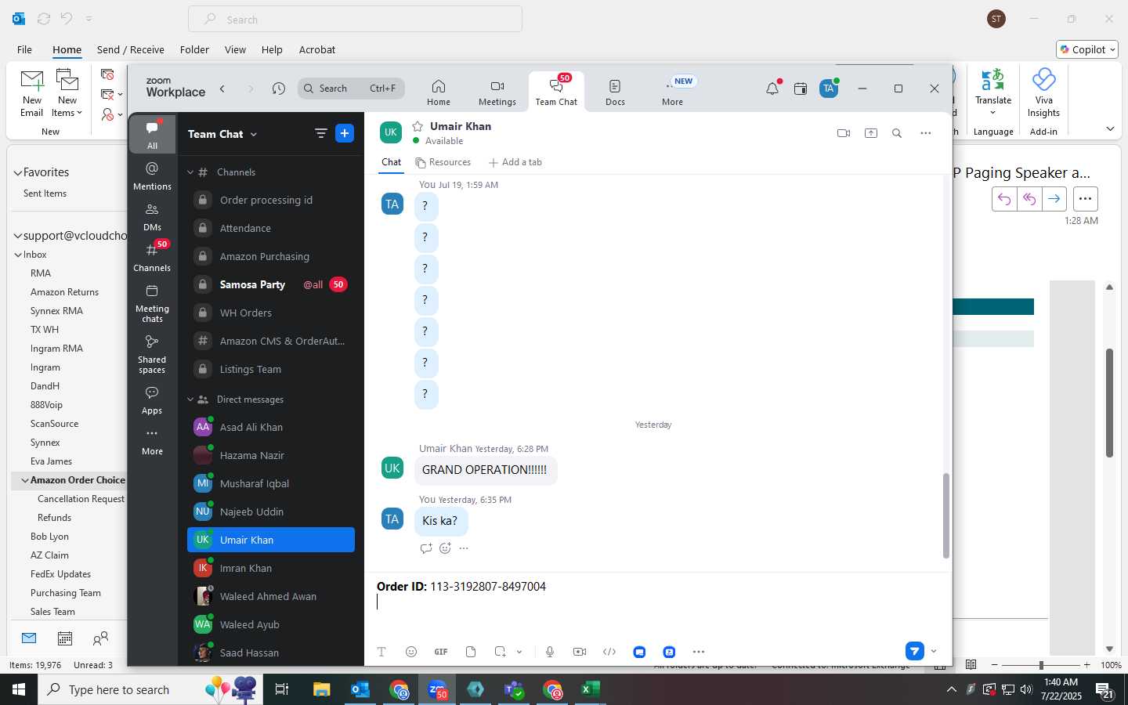
Task: Record a video message
Action: coord(580,652)
